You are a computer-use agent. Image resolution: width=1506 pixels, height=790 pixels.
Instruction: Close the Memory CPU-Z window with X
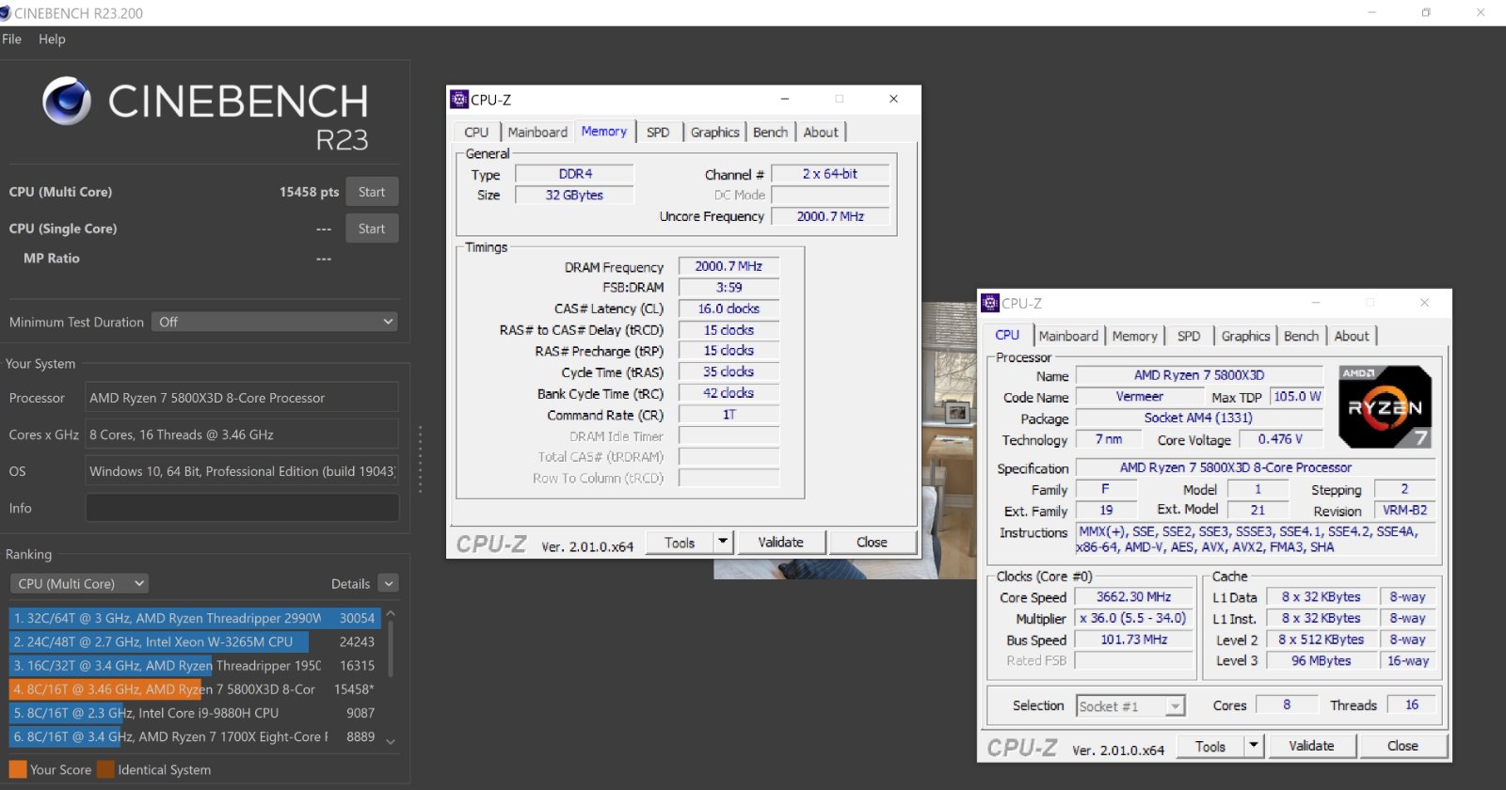click(x=894, y=99)
